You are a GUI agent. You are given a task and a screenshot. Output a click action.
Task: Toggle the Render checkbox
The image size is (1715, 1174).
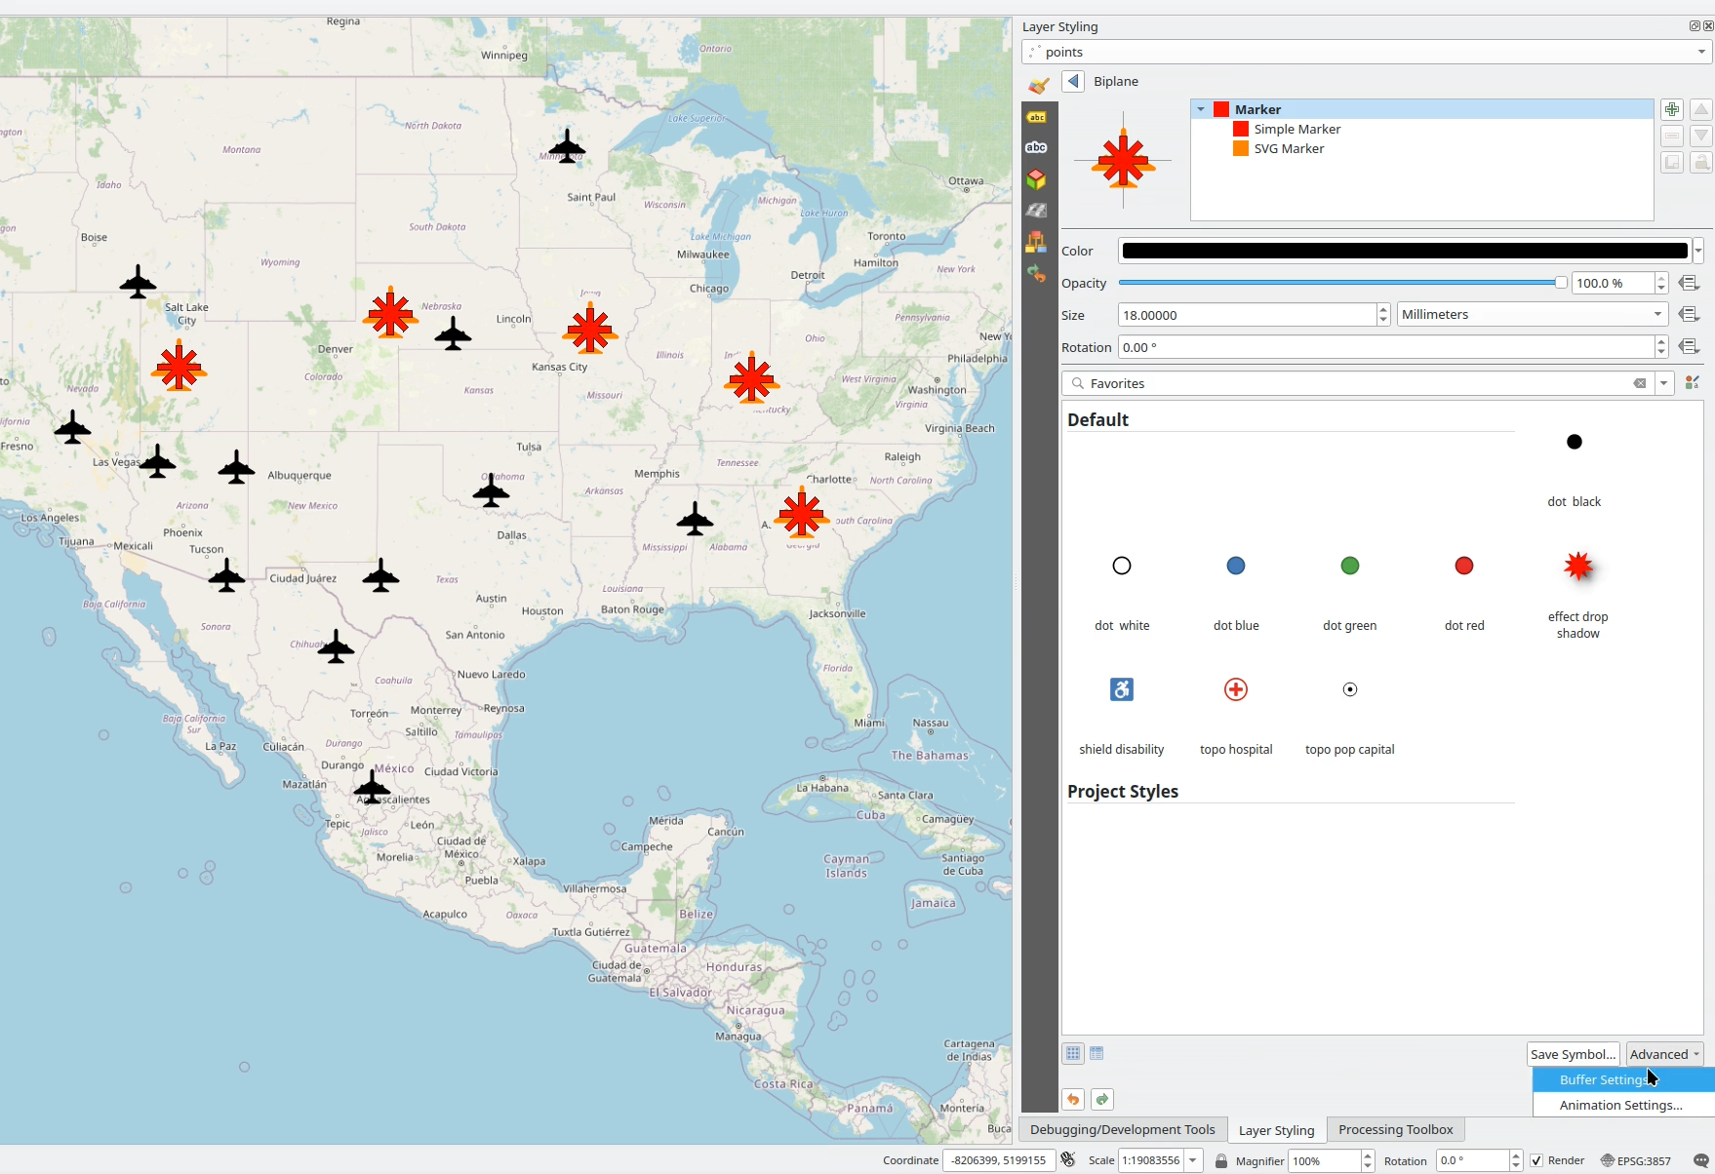[x=1536, y=1160]
